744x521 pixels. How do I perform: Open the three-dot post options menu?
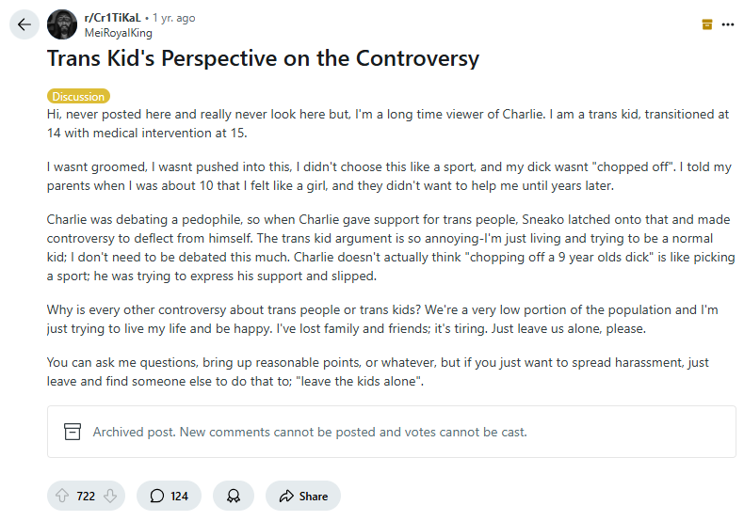[727, 24]
